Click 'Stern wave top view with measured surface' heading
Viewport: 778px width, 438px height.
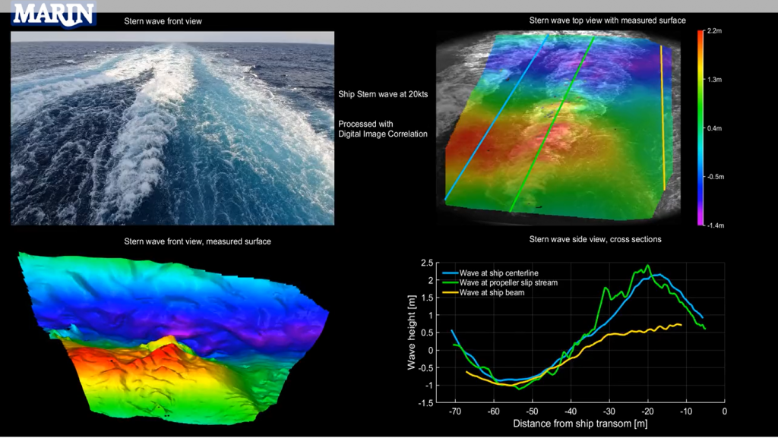point(607,20)
